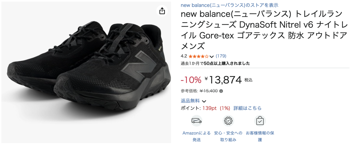Image resolution: width=352 pixels, height=146 pixels.
Task: Expand the rating breakdown chevron
Action: point(212,56)
